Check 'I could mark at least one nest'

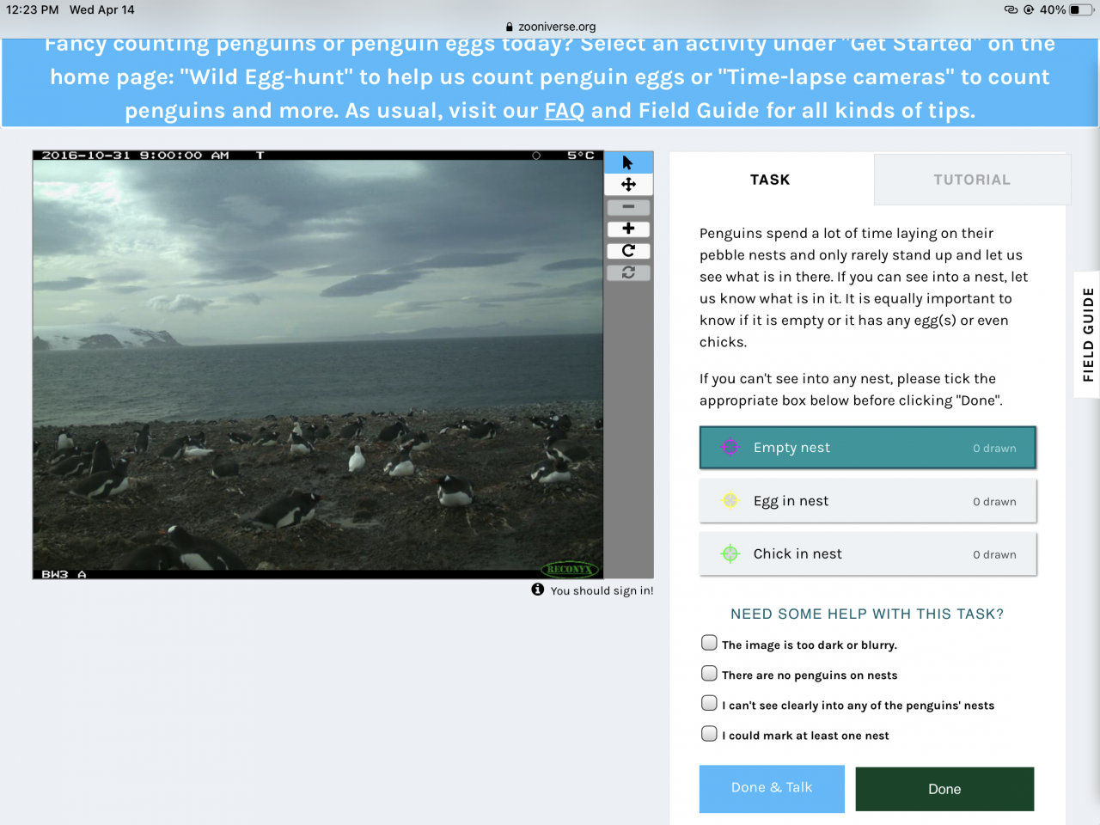point(709,734)
